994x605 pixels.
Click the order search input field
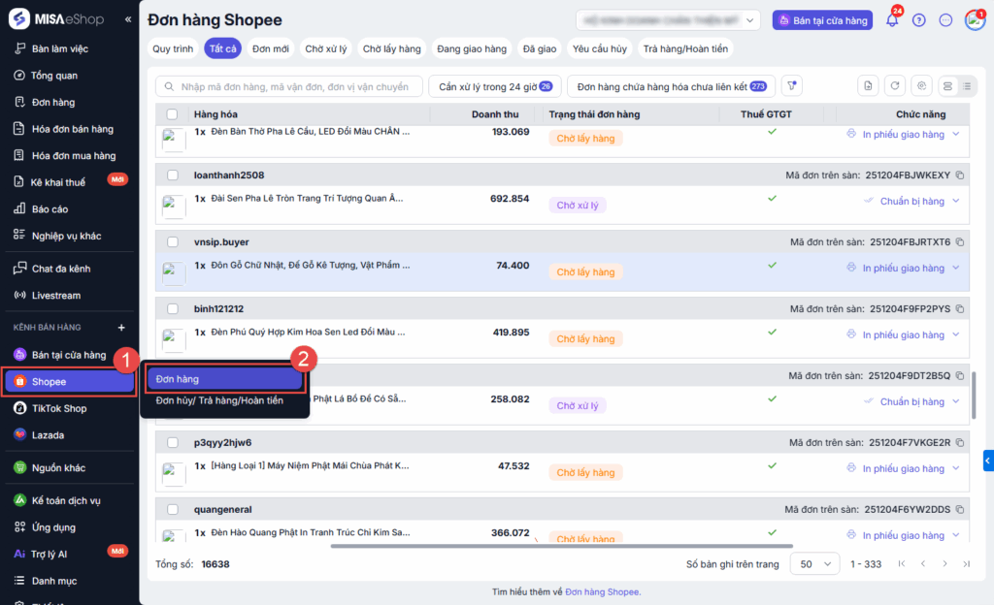(289, 86)
